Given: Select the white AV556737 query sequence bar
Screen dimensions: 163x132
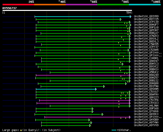Looking at the screenshot, I should pyautogui.click(x=67, y=10).
